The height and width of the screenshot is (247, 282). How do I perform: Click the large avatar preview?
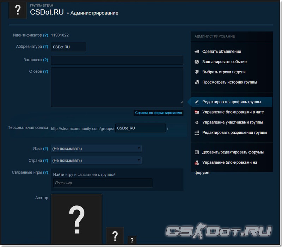(x=76, y=219)
